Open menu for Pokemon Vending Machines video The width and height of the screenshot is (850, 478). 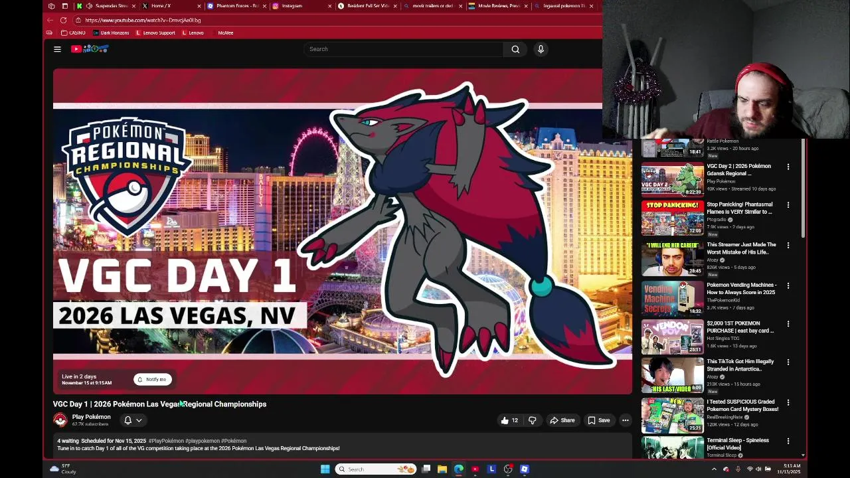788,285
